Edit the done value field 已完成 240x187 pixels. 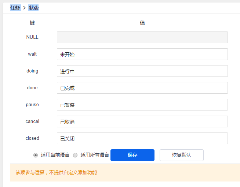click(142, 88)
